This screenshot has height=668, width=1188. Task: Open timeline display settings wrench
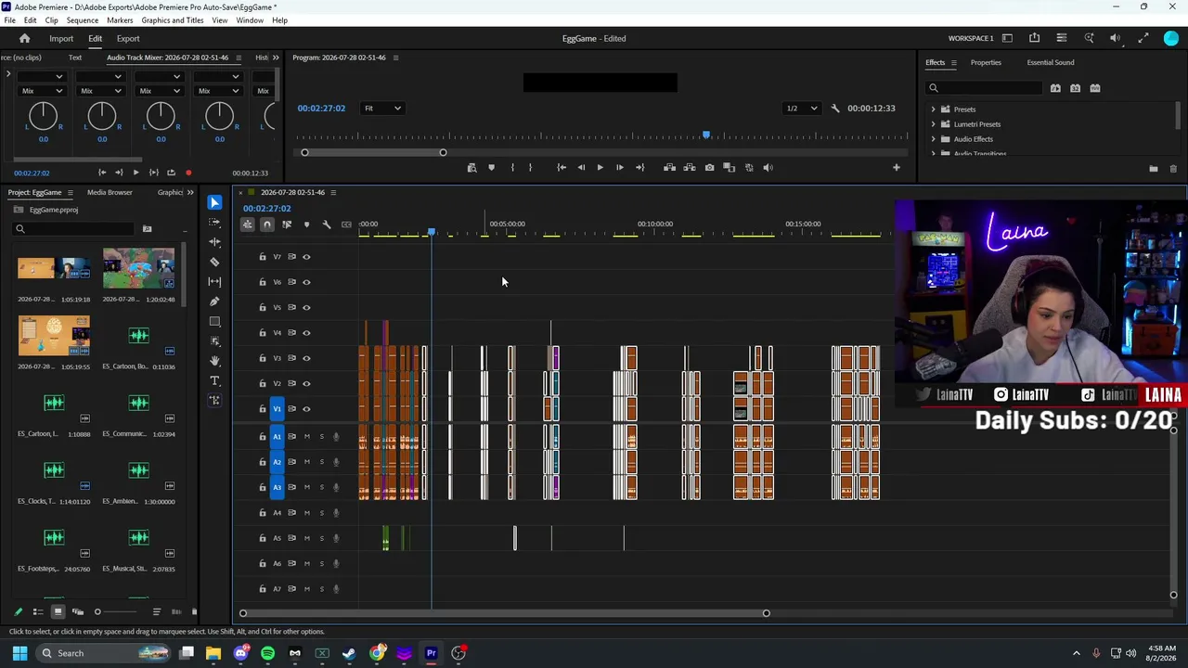pyautogui.click(x=326, y=225)
